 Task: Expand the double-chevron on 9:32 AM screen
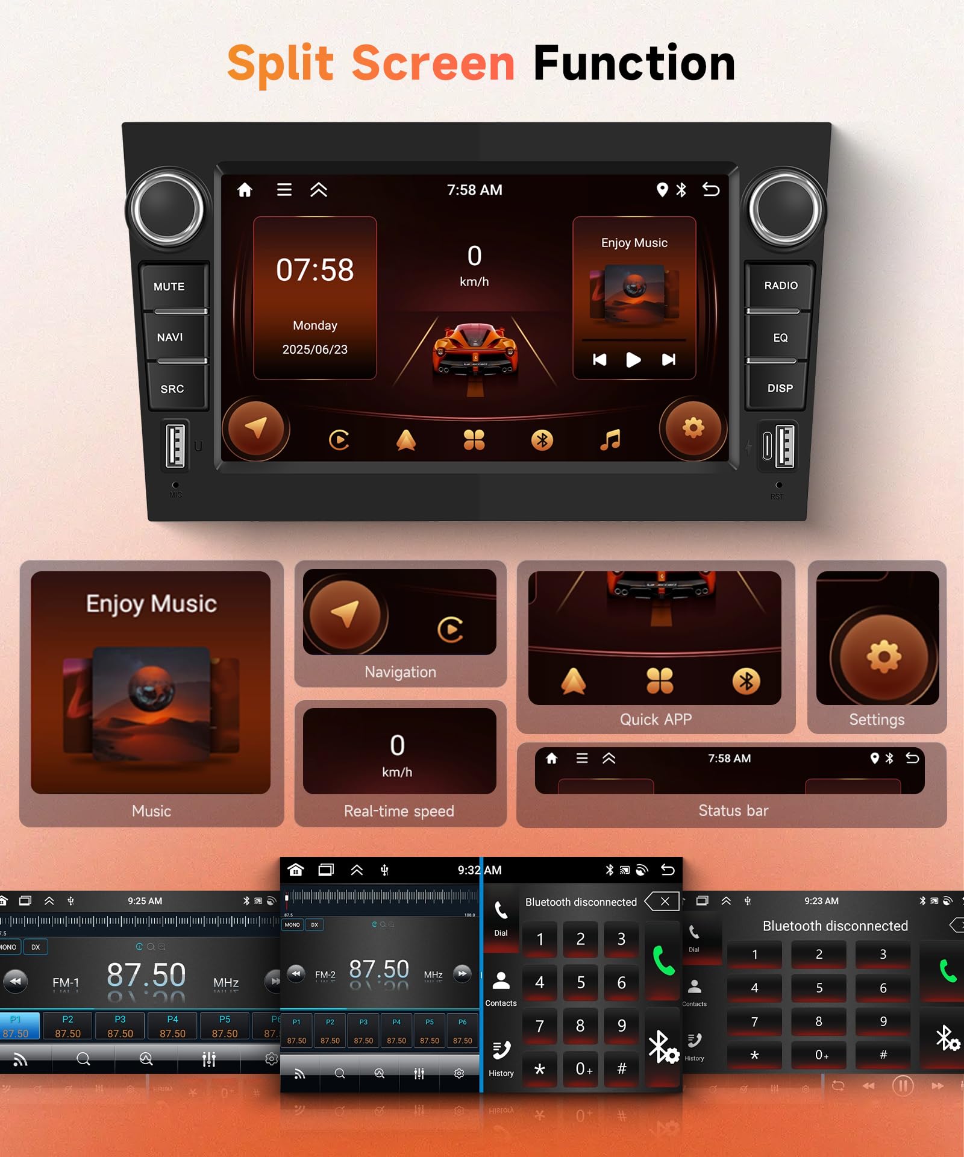point(357,870)
